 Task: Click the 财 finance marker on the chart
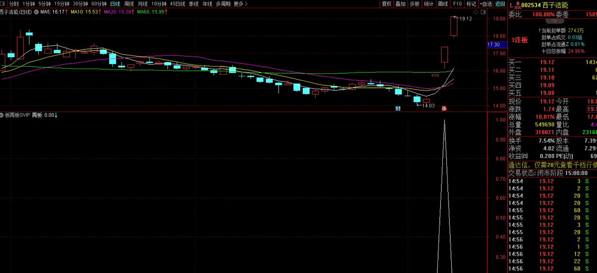(398, 108)
